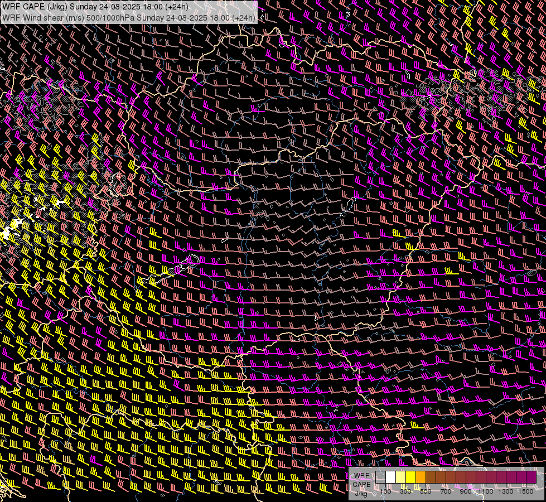Click the 300 label in the legend
Viewport: 546px width, 502px height.
click(405, 491)
